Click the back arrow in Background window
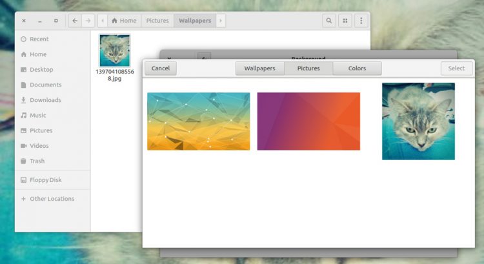484x264 pixels. (204, 57)
